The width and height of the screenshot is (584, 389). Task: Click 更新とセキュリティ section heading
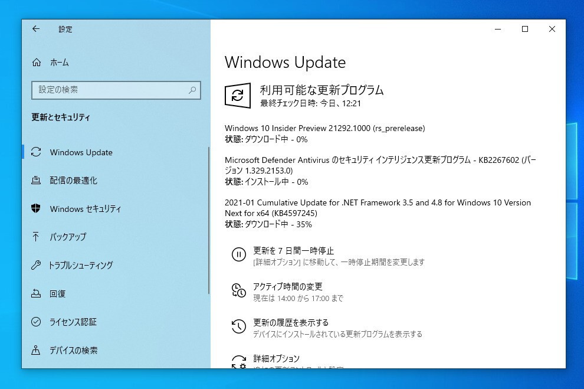(x=61, y=117)
